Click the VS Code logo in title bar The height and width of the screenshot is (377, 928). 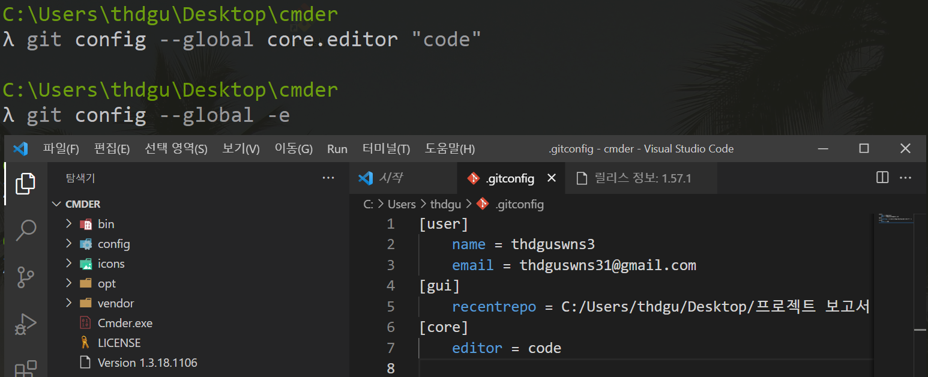click(20, 149)
